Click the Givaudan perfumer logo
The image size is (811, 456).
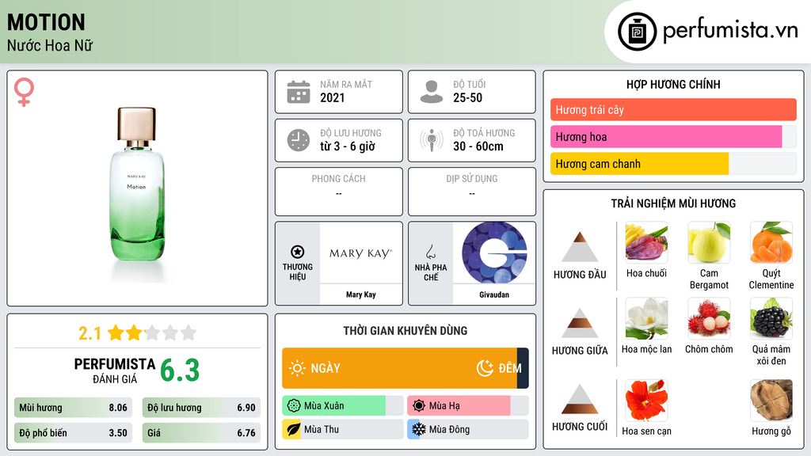494,253
